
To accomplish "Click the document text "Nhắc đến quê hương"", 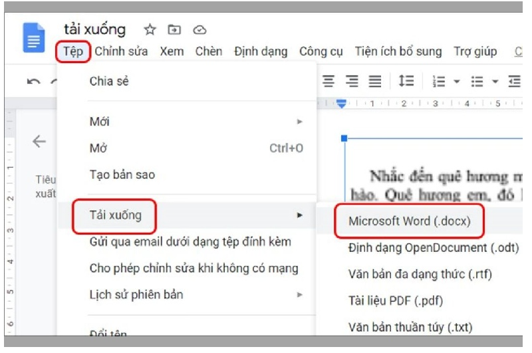I will pyautogui.click(x=440, y=177).
